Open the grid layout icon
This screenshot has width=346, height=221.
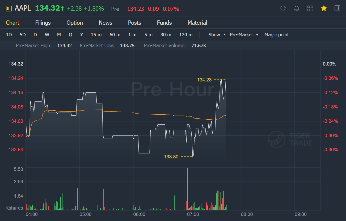[310, 8]
